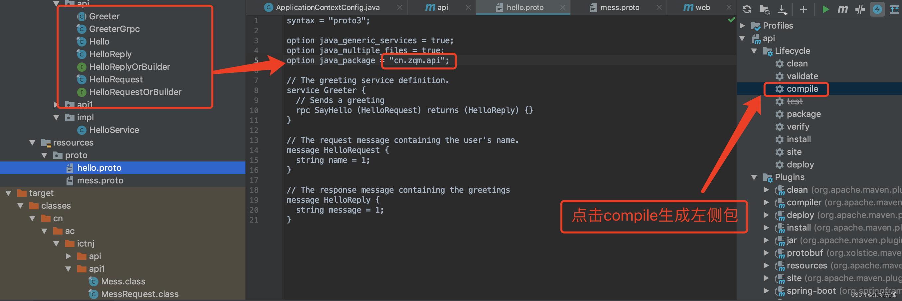Click the protobuf plugin icon
902x301 pixels.
(780, 253)
